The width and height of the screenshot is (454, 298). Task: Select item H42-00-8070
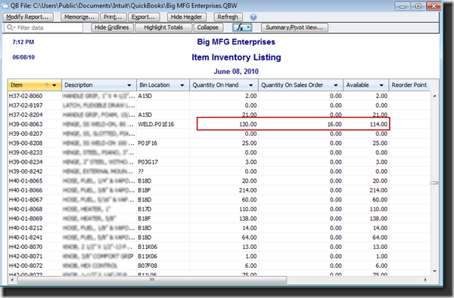pyautogui.click(x=26, y=247)
